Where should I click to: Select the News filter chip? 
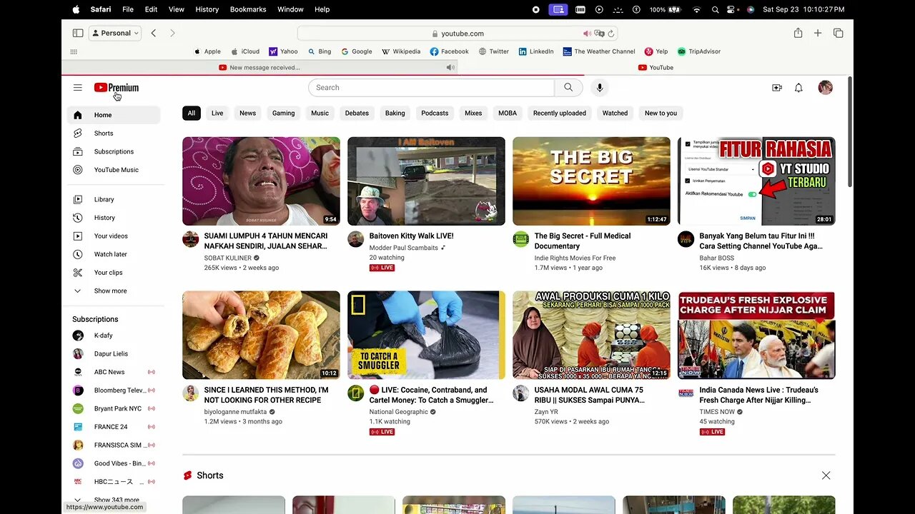(248, 113)
